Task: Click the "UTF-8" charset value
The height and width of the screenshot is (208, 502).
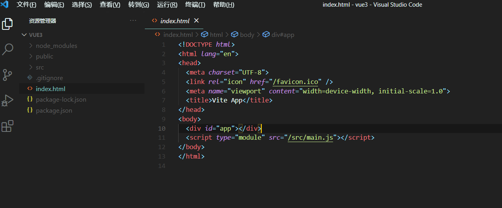Action: (252, 72)
